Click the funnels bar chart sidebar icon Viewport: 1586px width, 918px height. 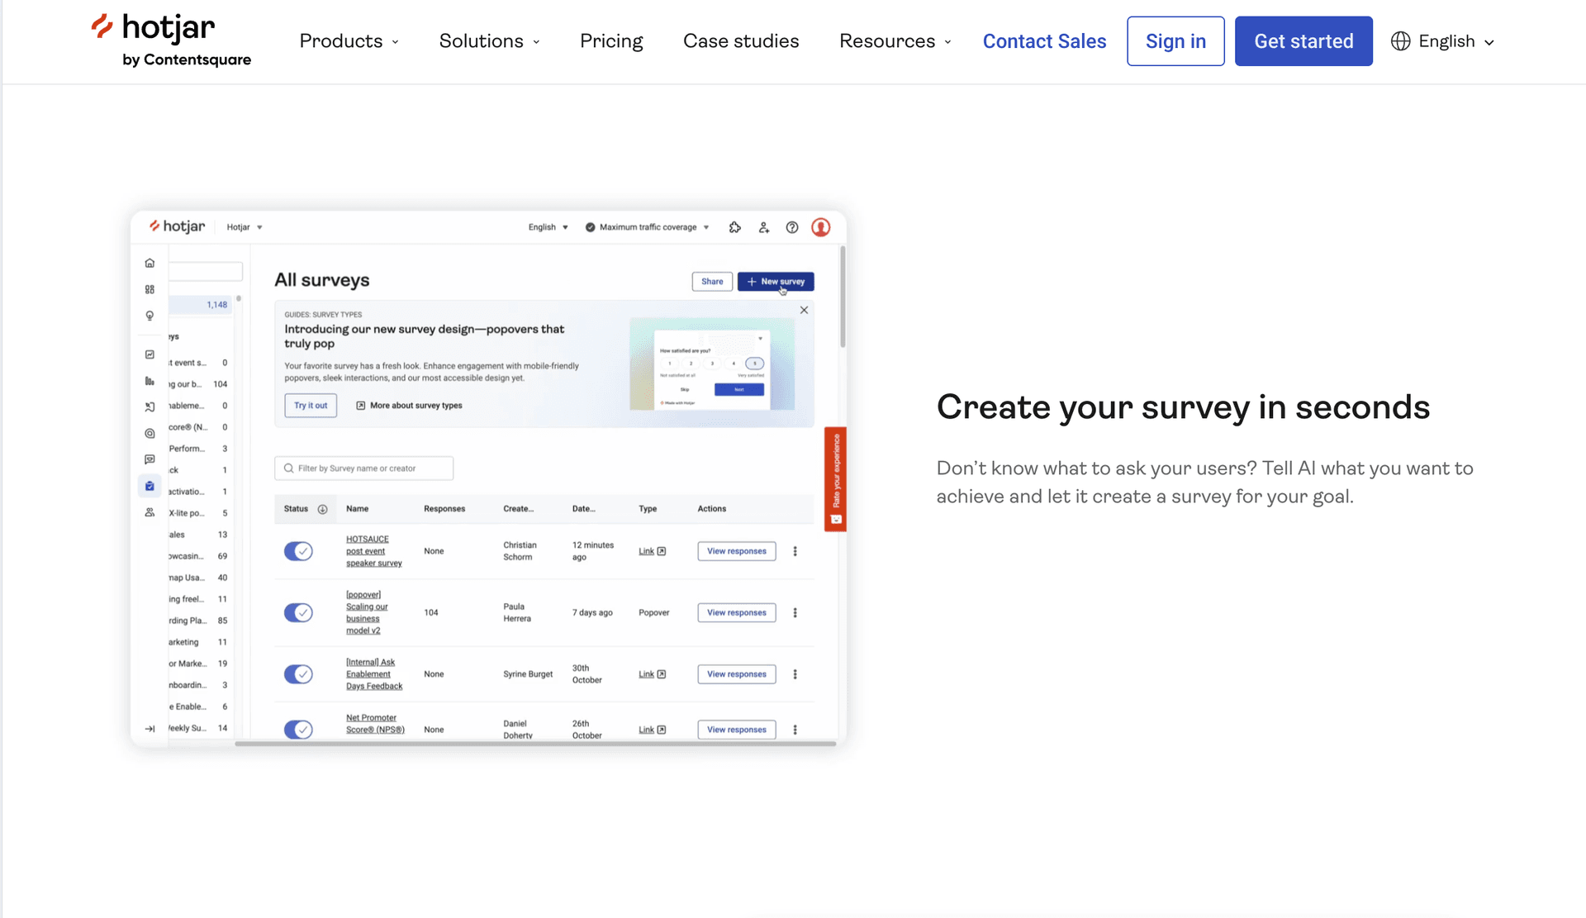tap(150, 381)
